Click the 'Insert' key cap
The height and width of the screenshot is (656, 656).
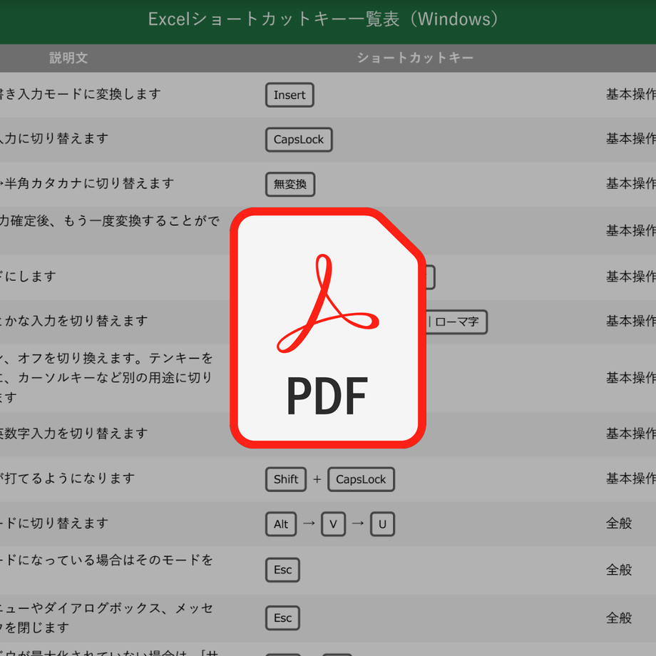pyautogui.click(x=289, y=95)
